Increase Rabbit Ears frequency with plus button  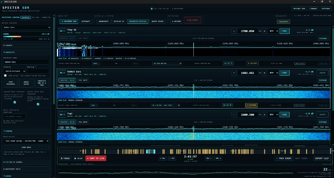[264, 73]
